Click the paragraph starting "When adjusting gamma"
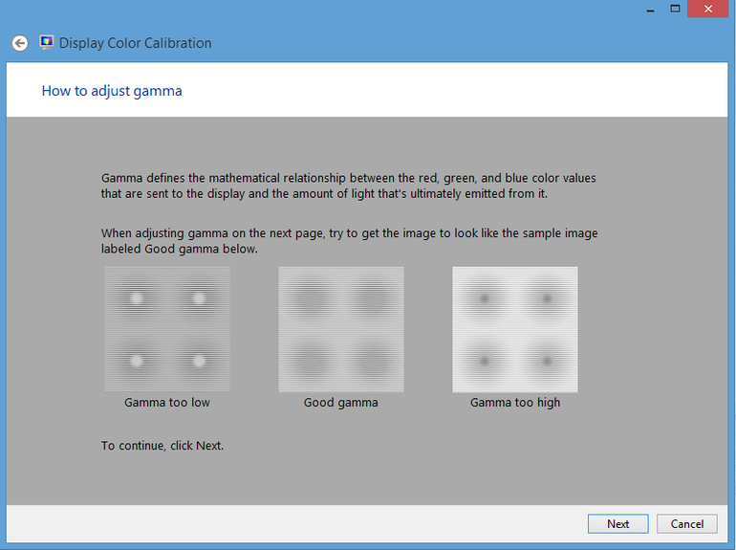This screenshot has width=736, height=550. point(349,241)
